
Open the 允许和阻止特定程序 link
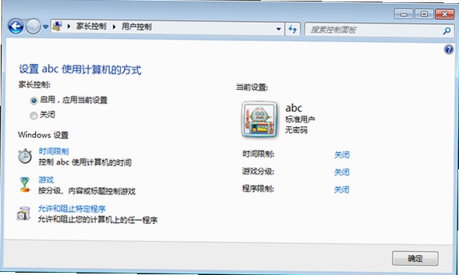point(72,209)
